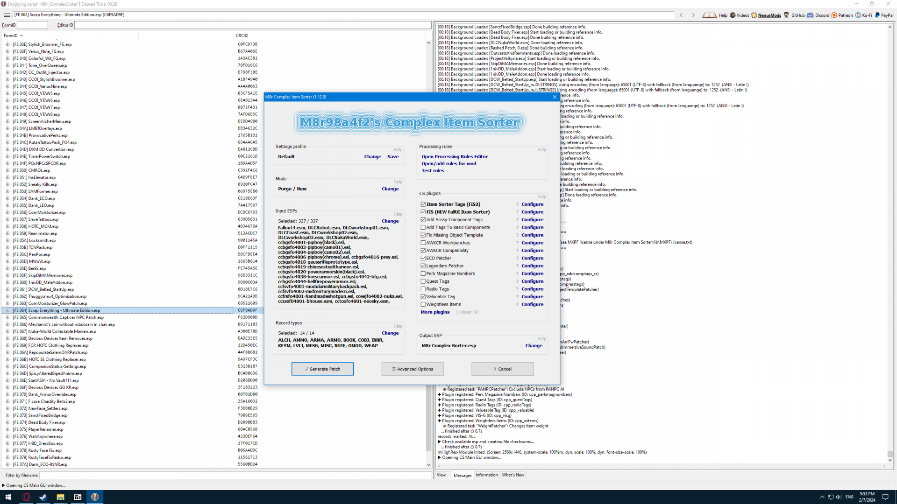Expand the Scrap Everything Ultimate Edition node
897x504 pixels.
click(7, 310)
